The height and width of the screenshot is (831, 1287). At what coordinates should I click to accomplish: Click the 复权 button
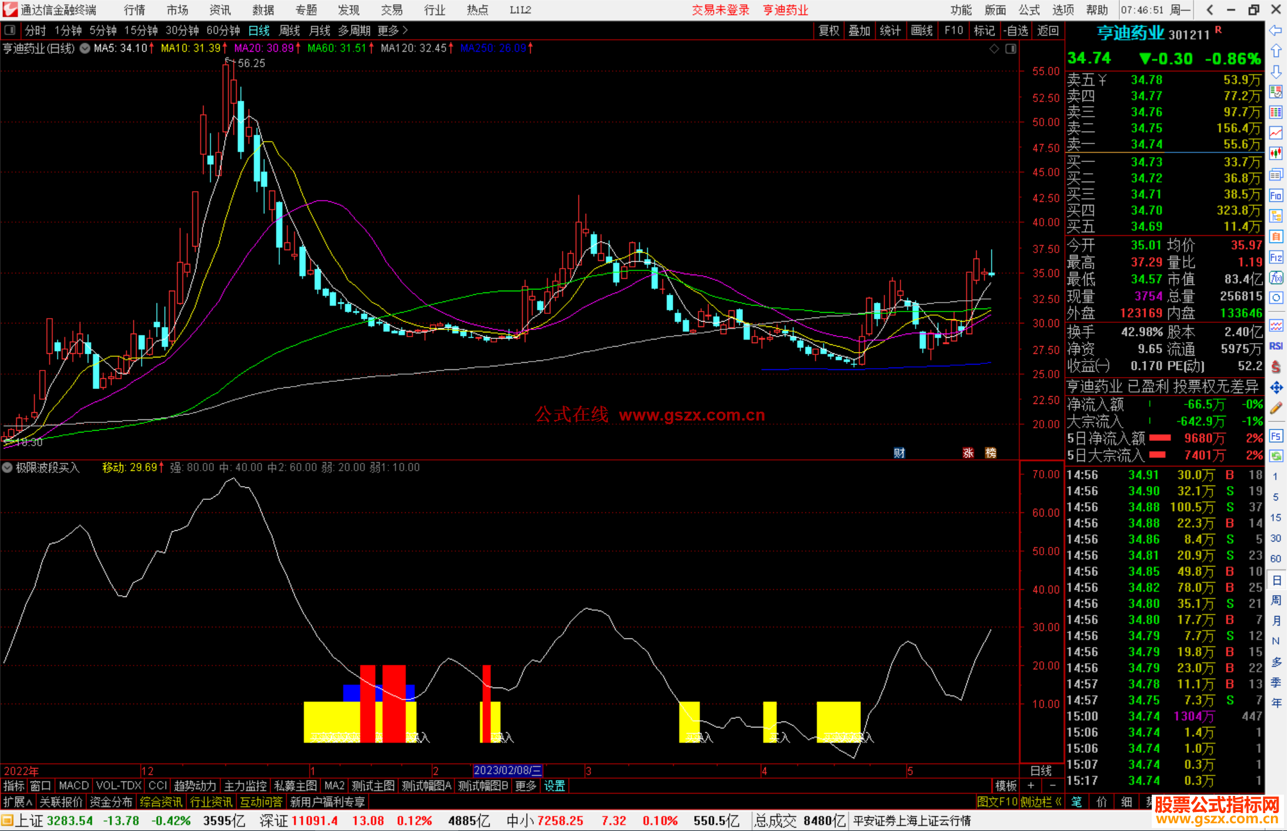(829, 30)
